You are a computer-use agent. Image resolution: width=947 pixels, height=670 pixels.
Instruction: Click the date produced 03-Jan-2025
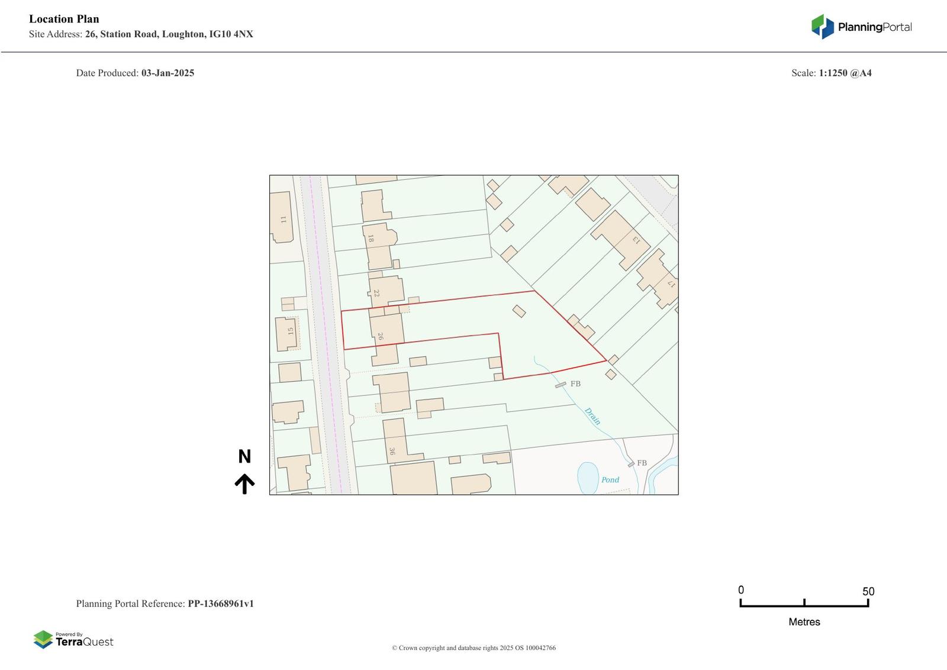coord(168,73)
